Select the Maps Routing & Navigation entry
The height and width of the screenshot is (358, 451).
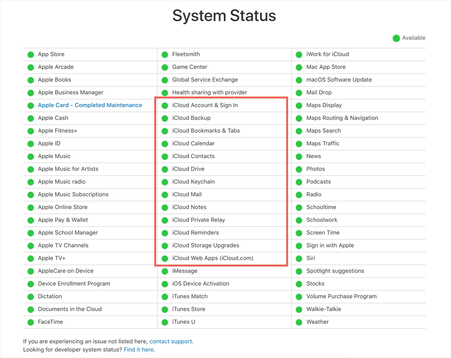[x=342, y=118]
